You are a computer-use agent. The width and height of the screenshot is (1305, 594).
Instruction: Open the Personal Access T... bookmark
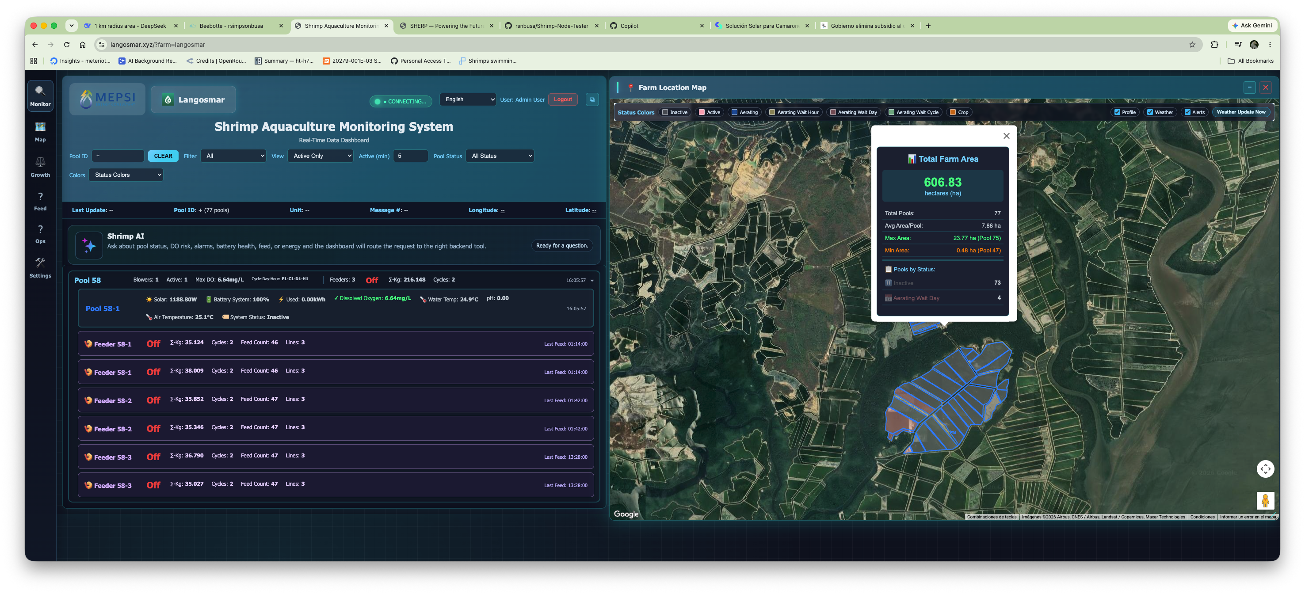point(420,61)
